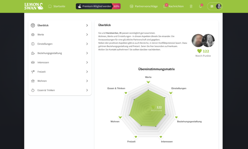The width and height of the screenshot is (248, 149).
Task: Click Premium-Mitglied werden button
Action: point(94,6)
